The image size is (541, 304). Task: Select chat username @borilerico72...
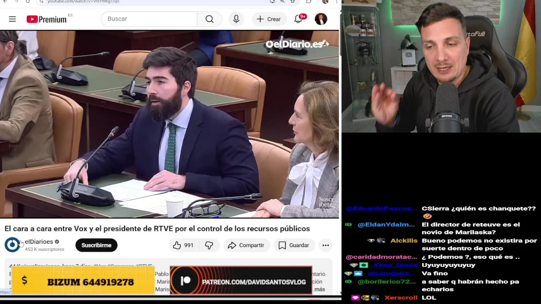(387, 282)
